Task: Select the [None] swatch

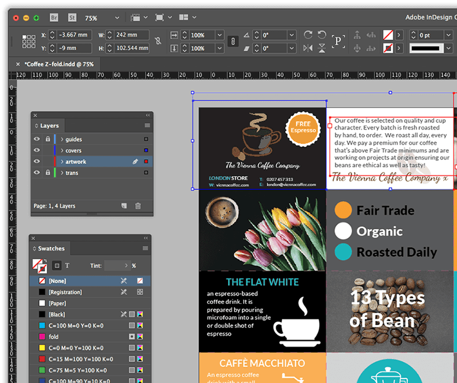Action: (x=90, y=281)
